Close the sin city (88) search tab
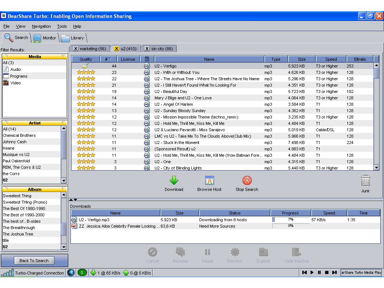Image resolution: width=384 pixels, height=288 pixels. (x=147, y=49)
